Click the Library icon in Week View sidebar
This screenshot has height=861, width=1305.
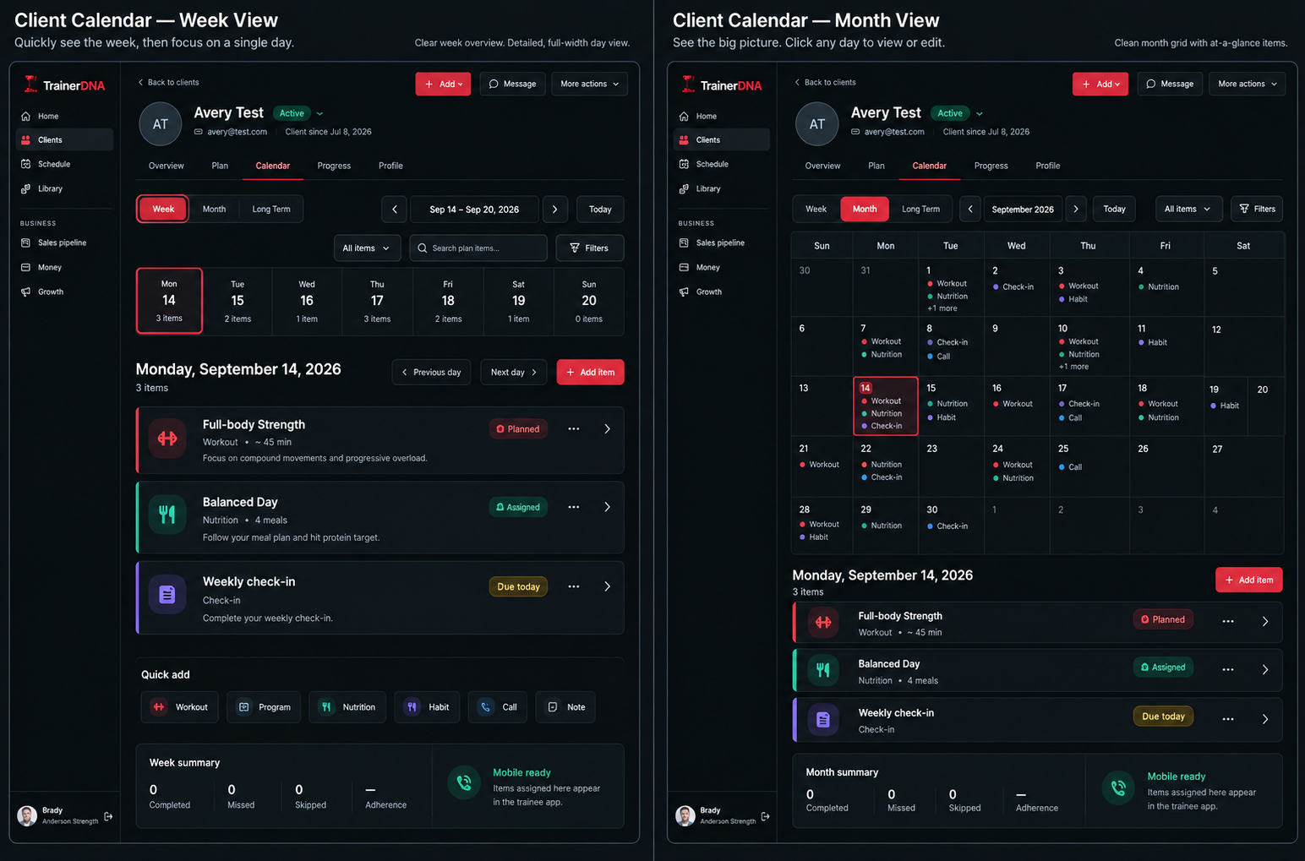[25, 188]
